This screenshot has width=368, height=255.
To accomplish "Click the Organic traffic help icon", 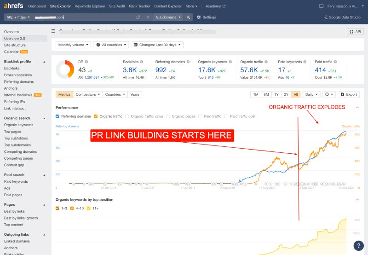I will coord(266,62).
